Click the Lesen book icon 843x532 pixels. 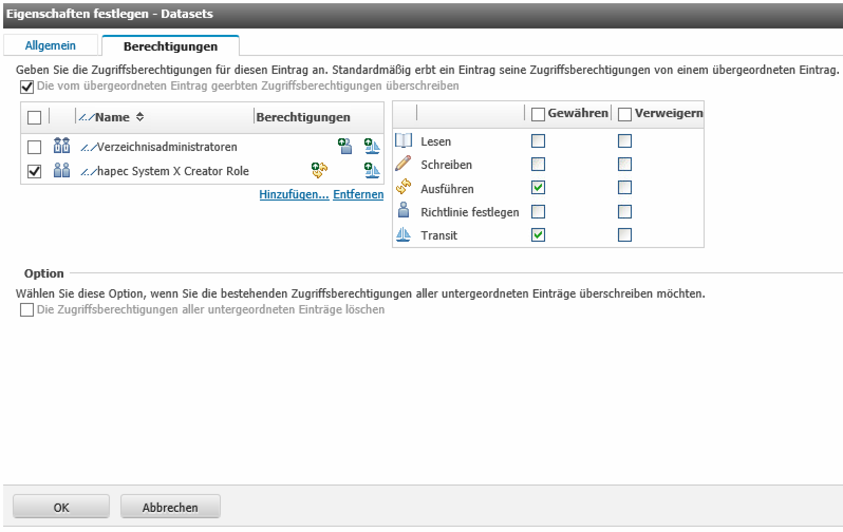404,141
